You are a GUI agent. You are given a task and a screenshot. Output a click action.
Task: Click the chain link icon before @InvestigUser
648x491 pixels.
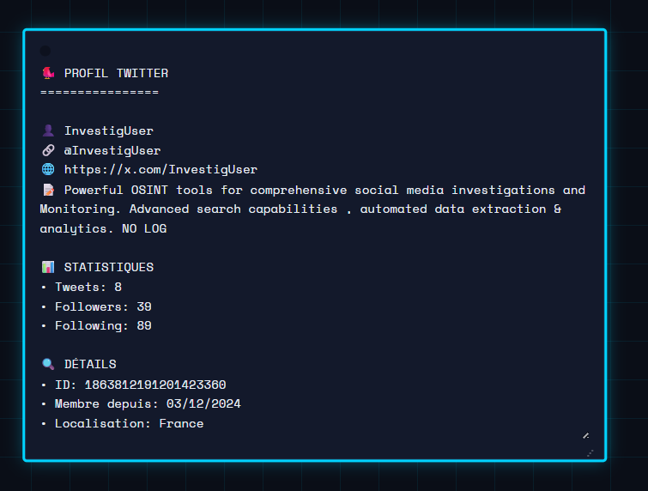pyautogui.click(x=47, y=150)
